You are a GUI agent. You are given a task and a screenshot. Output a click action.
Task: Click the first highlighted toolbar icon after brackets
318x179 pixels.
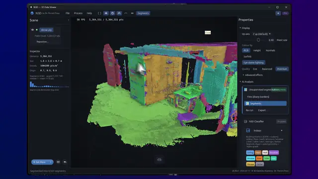(x=106, y=13)
